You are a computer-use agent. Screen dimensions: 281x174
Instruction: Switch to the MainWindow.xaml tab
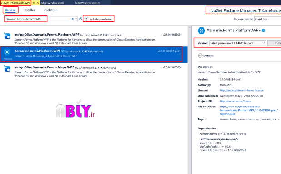pyautogui.click(x=52, y=3)
